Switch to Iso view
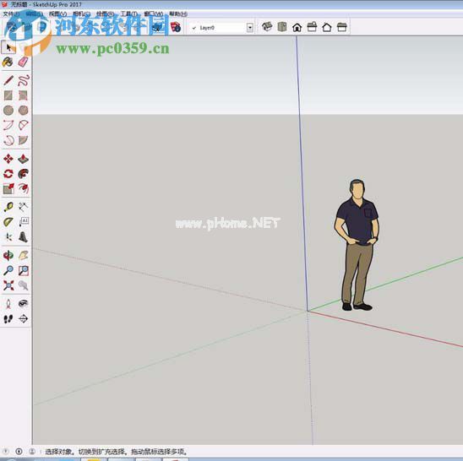Viewport: 463px width, 461px height. click(267, 27)
